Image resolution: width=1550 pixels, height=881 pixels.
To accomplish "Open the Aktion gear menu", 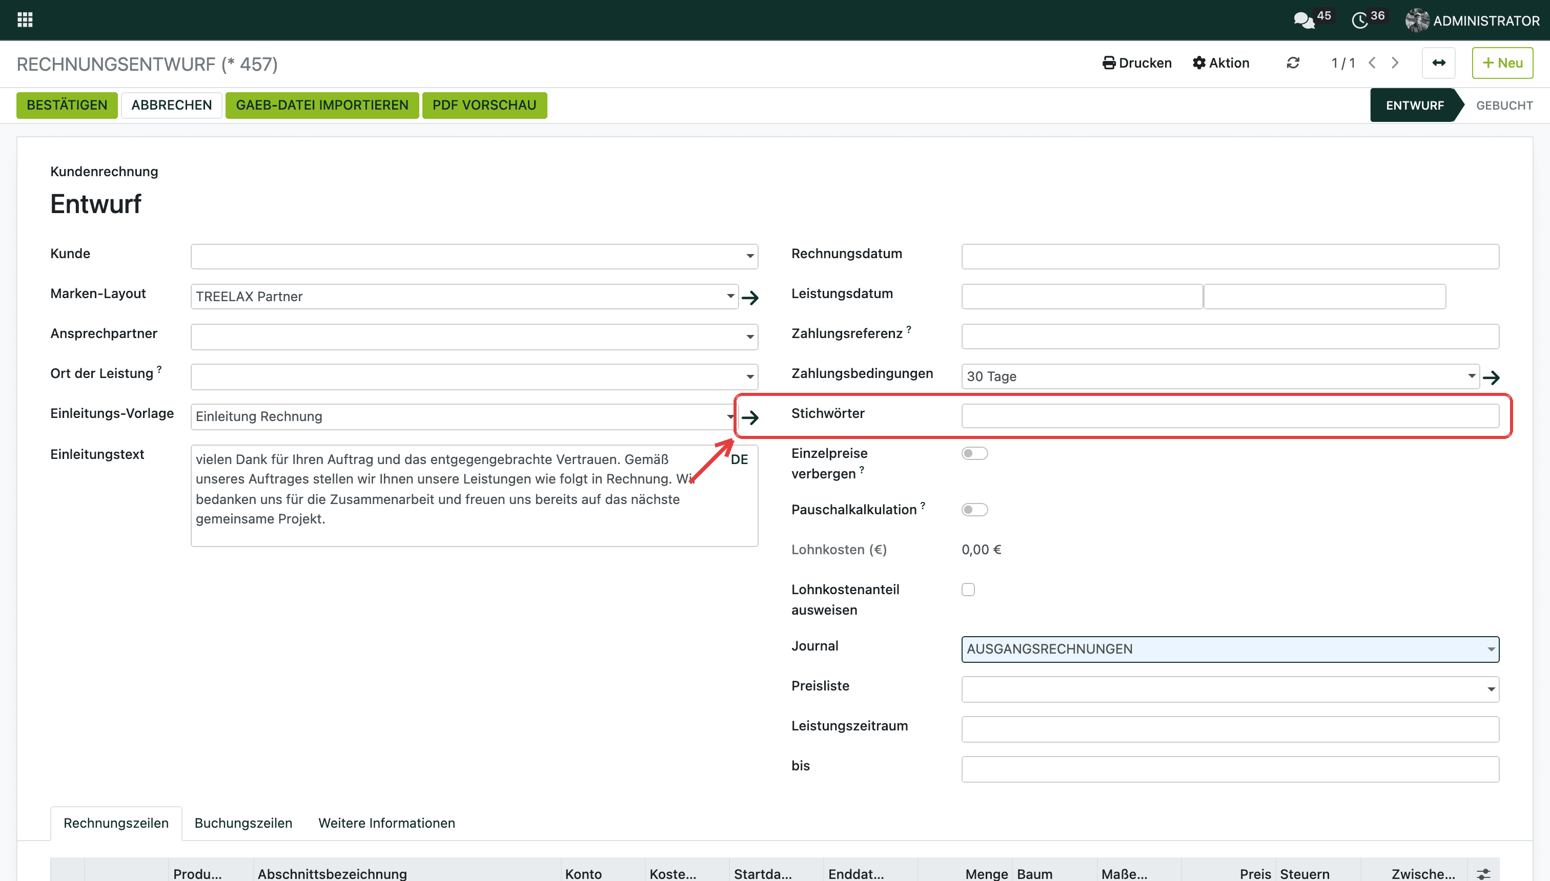I will pyautogui.click(x=1220, y=63).
